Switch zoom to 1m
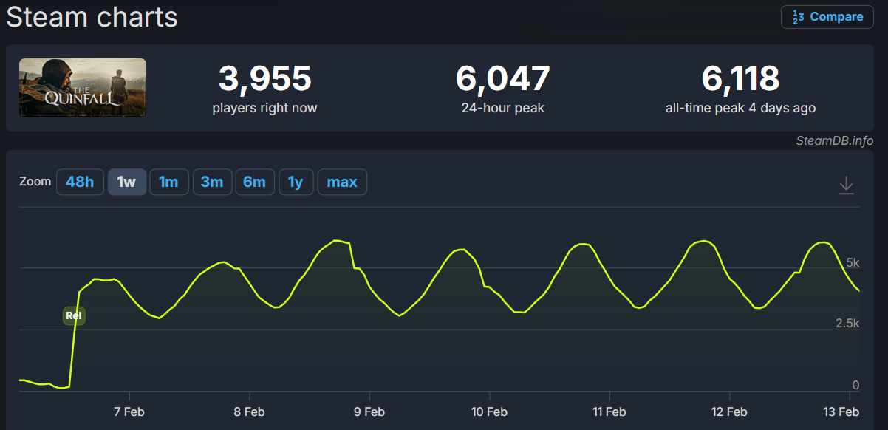This screenshot has height=430, width=888. [168, 182]
